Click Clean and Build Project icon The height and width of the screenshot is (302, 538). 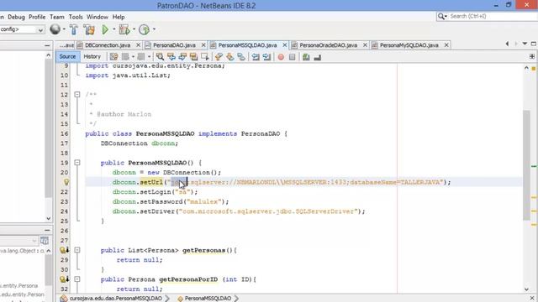89,30
